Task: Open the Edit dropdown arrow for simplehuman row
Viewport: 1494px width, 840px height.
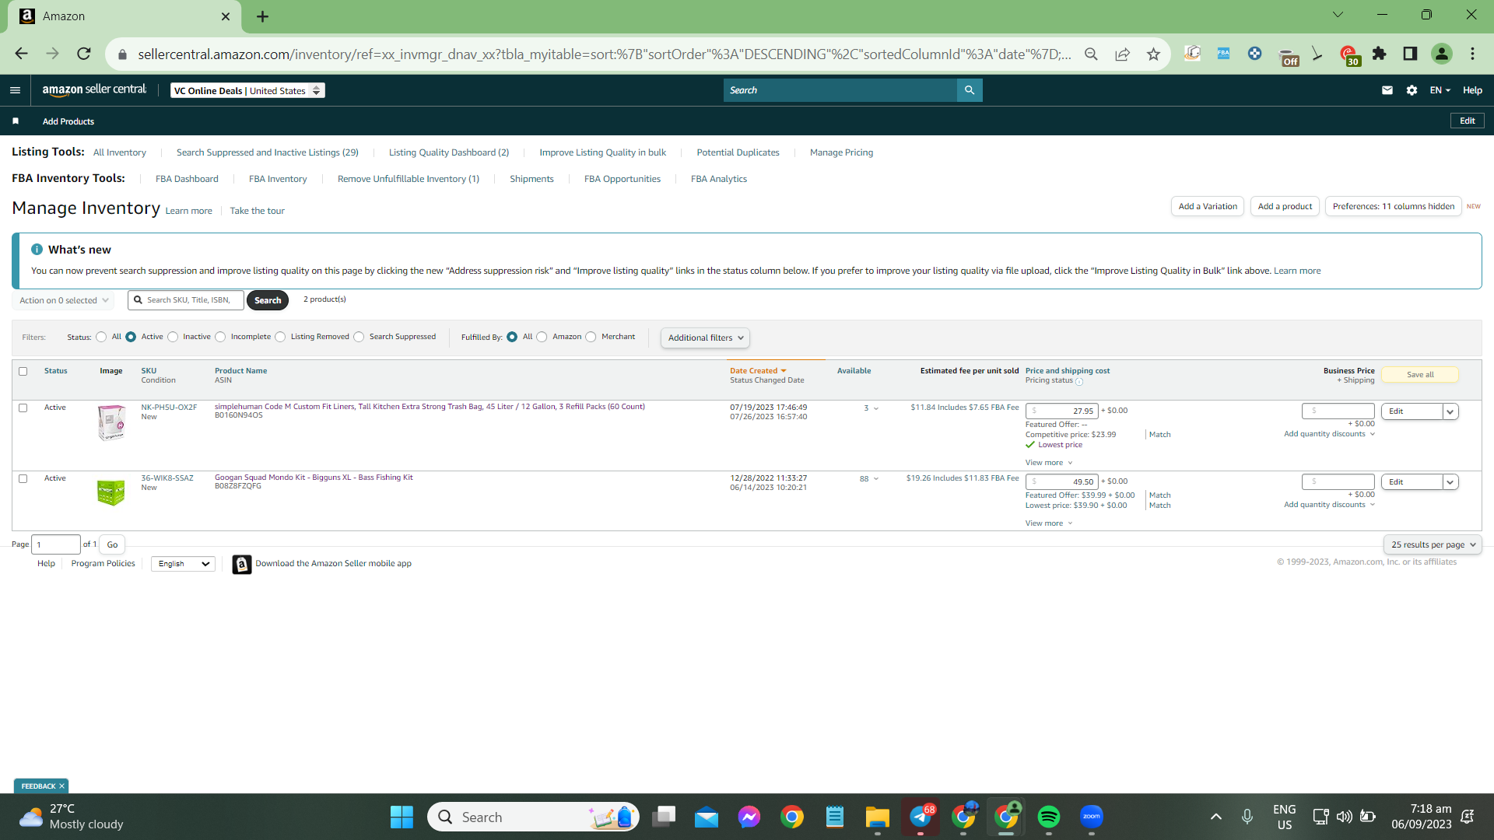Action: [x=1450, y=411]
